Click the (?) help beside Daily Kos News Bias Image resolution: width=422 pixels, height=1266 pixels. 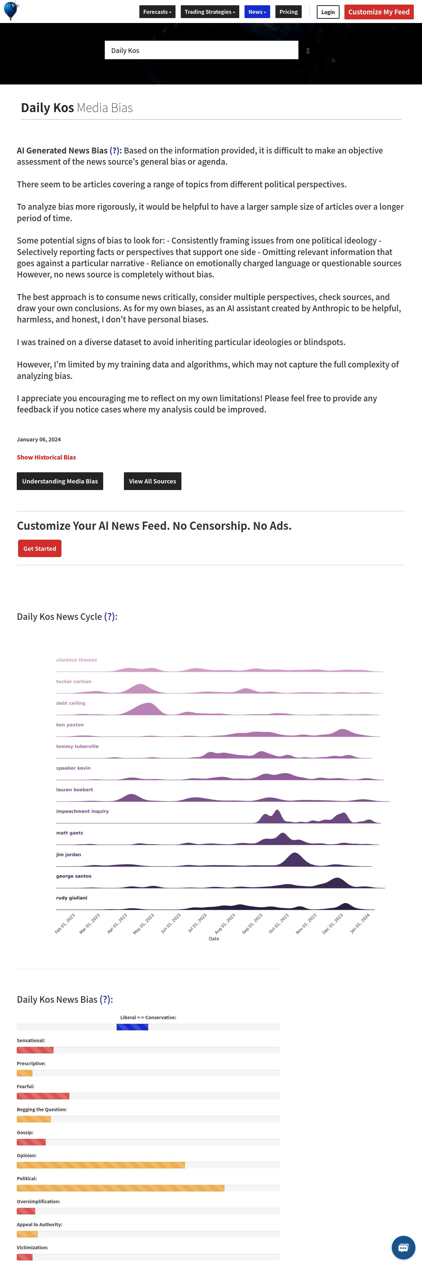(105, 999)
